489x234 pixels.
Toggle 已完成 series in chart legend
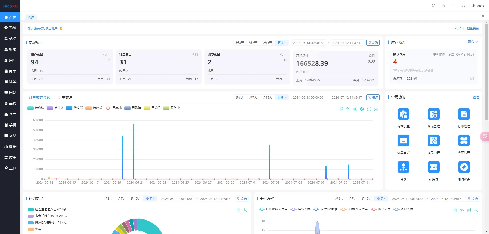click(113, 108)
